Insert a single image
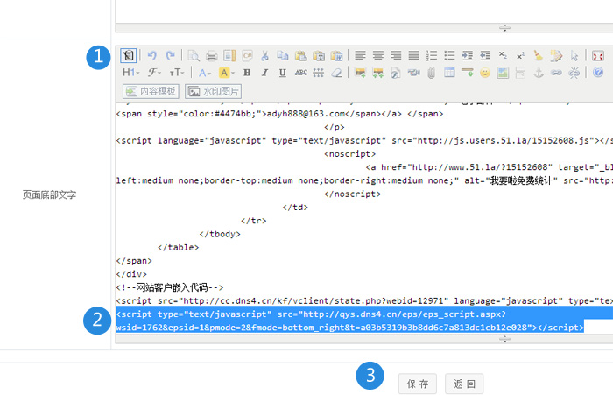Image resolution: width=613 pixels, height=395 pixels. point(360,73)
